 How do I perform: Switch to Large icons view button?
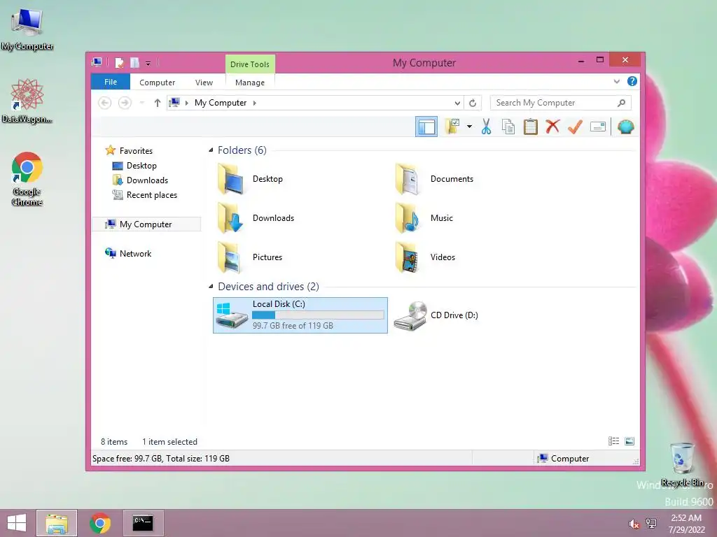pos(629,441)
